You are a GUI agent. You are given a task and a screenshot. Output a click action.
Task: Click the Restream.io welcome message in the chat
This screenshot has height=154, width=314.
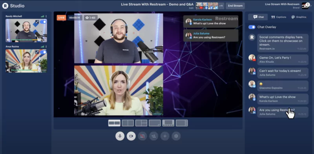click(283, 43)
